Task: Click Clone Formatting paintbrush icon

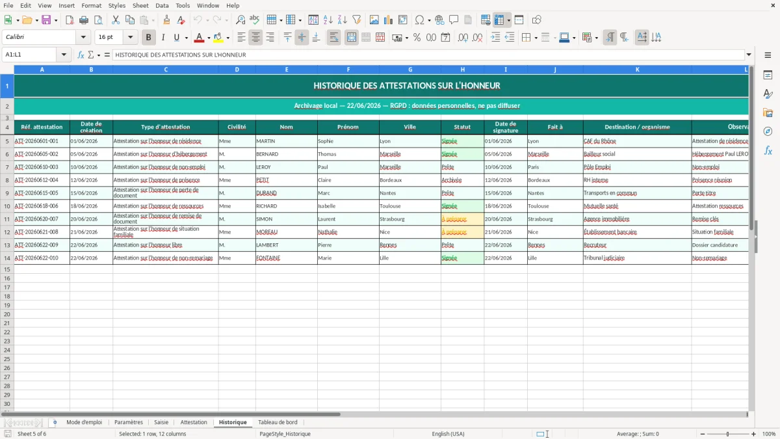Action: click(x=166, y=20)
